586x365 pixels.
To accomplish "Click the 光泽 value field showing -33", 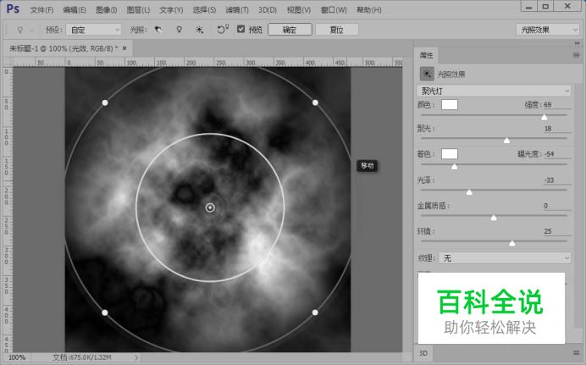I will 557,180.
